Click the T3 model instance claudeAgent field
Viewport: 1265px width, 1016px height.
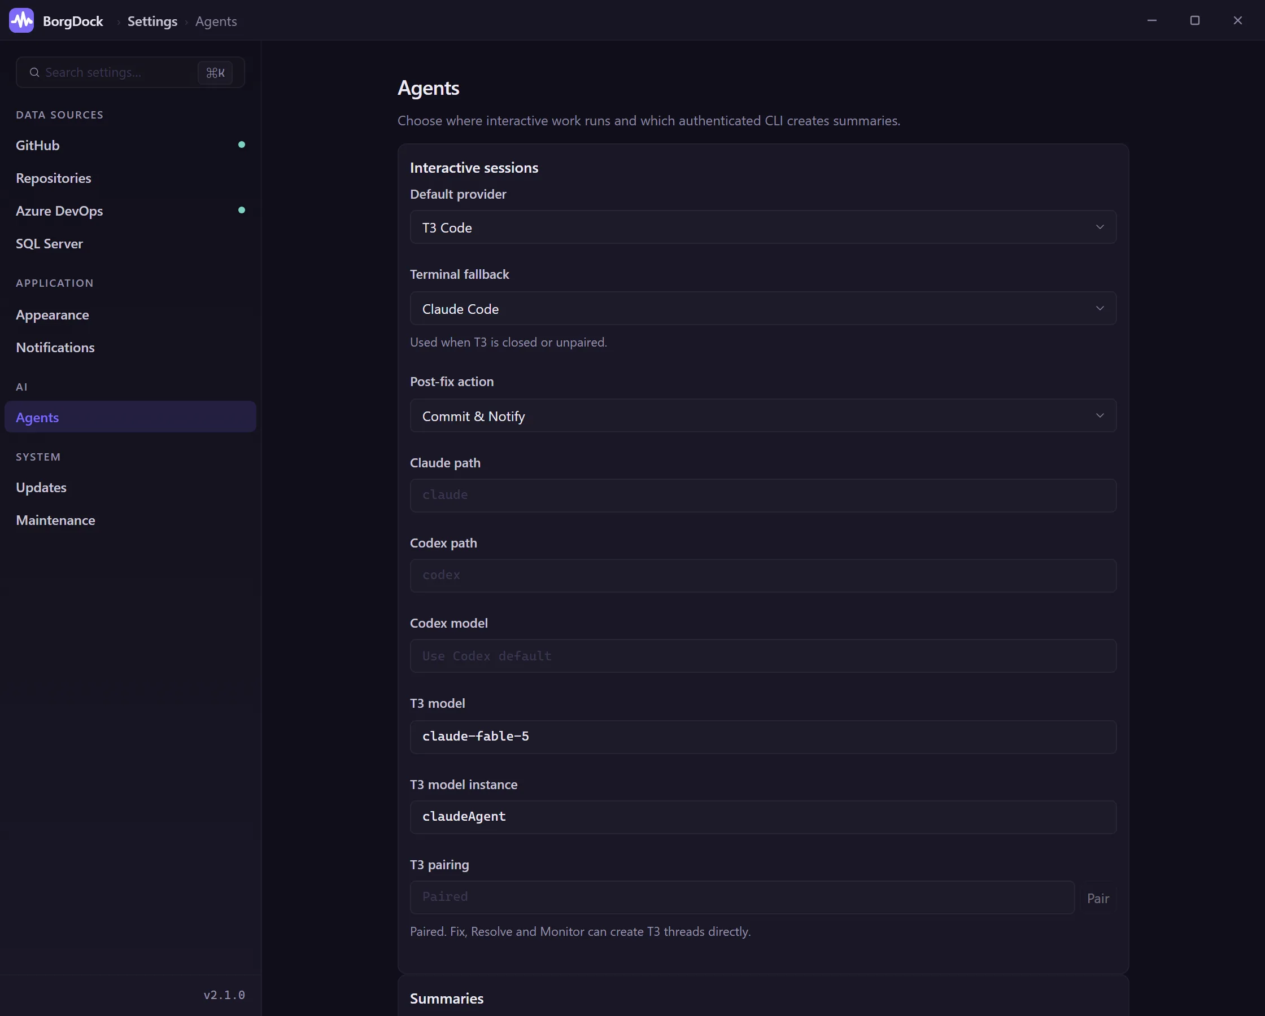[763, 817]
